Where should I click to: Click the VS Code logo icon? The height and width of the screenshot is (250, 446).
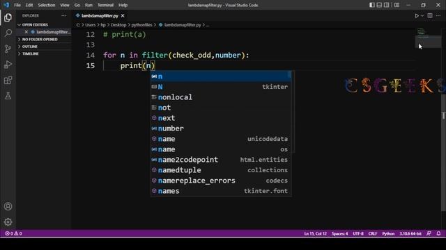pyautogui.click(x=6, y=5)
